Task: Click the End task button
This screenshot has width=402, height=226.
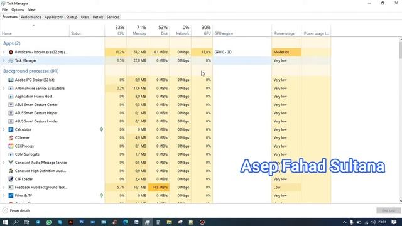Action: 388,211
